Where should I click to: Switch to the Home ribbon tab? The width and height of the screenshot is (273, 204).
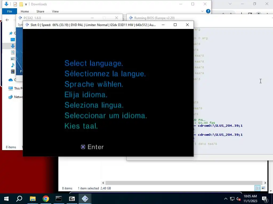click(25, 11)
